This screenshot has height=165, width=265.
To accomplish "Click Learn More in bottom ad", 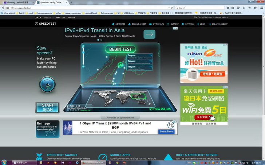I will point(166,132).
